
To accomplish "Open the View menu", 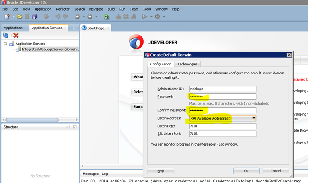I will pos(26,9).
